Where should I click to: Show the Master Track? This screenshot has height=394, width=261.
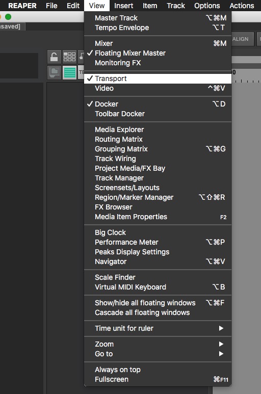coord(158,18)
